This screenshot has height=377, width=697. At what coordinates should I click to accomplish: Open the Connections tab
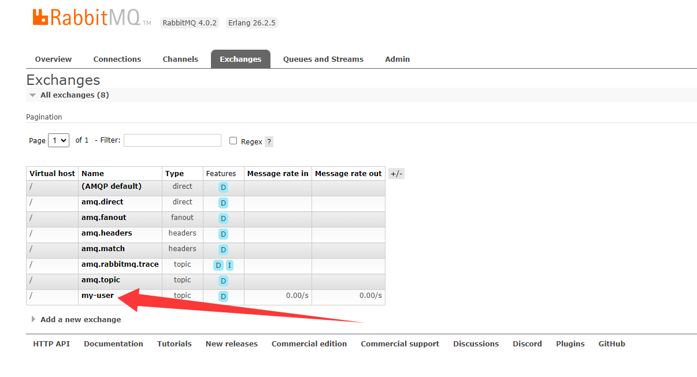click(x=117, y=59)
